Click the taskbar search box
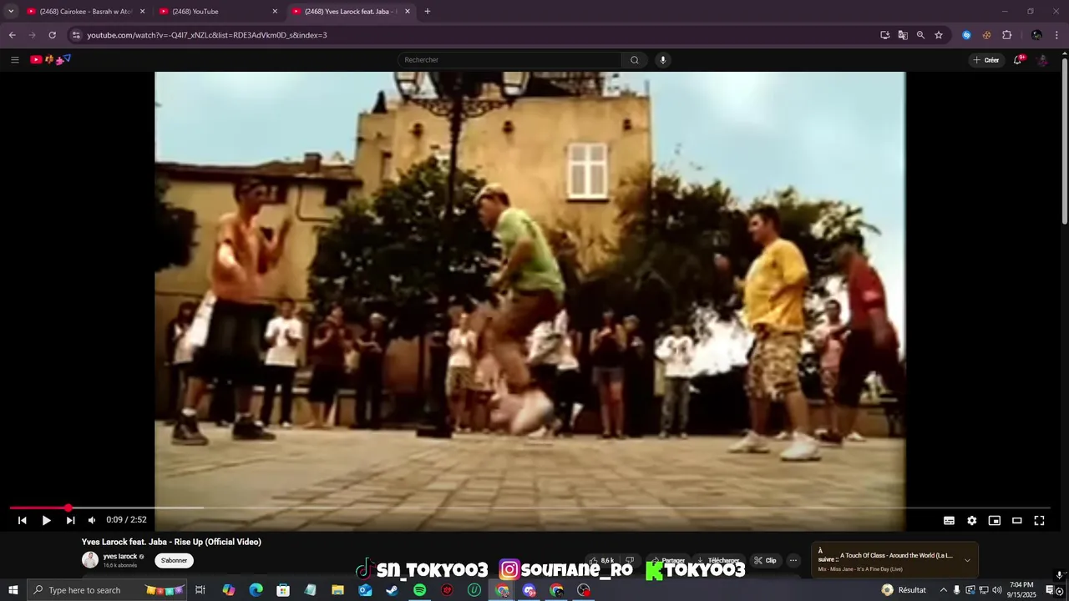This screenshot has width=1069, height=601. point(107,590)
